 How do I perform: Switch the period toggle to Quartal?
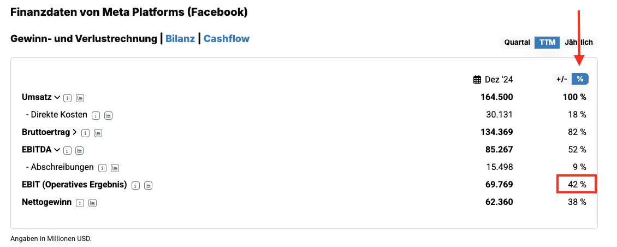(x=517, y=42)
